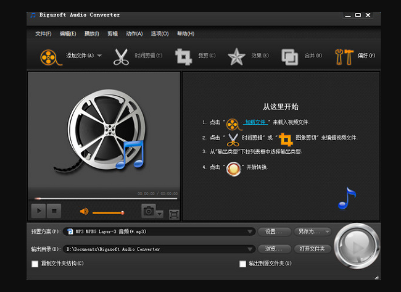Expand the snapshot dropdown arrow

[x=160, y=214]
